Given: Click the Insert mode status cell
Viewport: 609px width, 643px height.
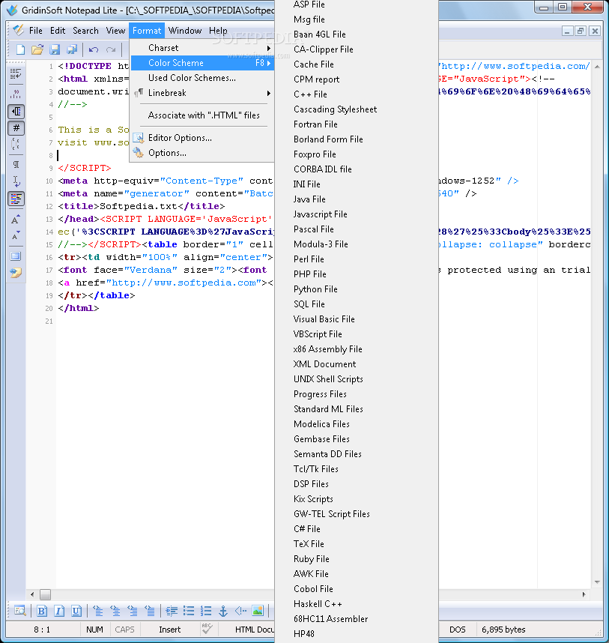Looking at the screenshot, I should [170, 630].
